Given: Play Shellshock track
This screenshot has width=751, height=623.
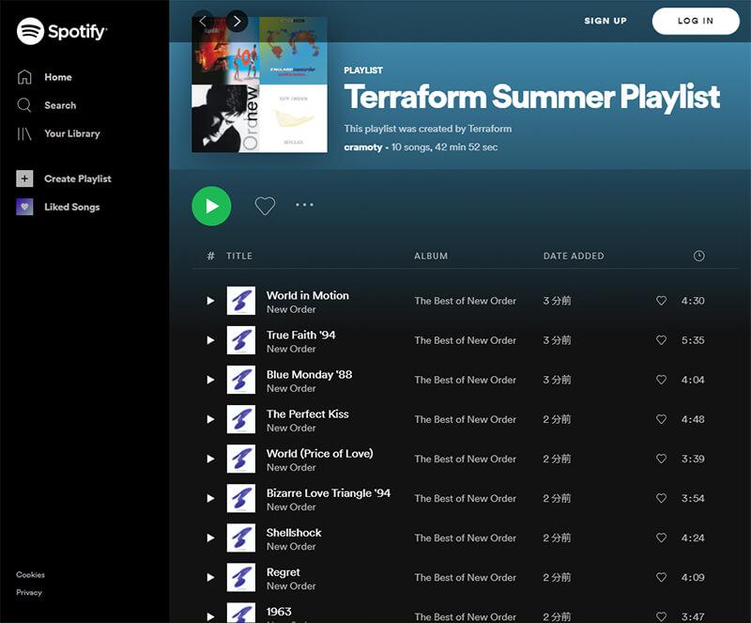Looking at the screenshot, I should pyautogui.click(x=210, y=538).
